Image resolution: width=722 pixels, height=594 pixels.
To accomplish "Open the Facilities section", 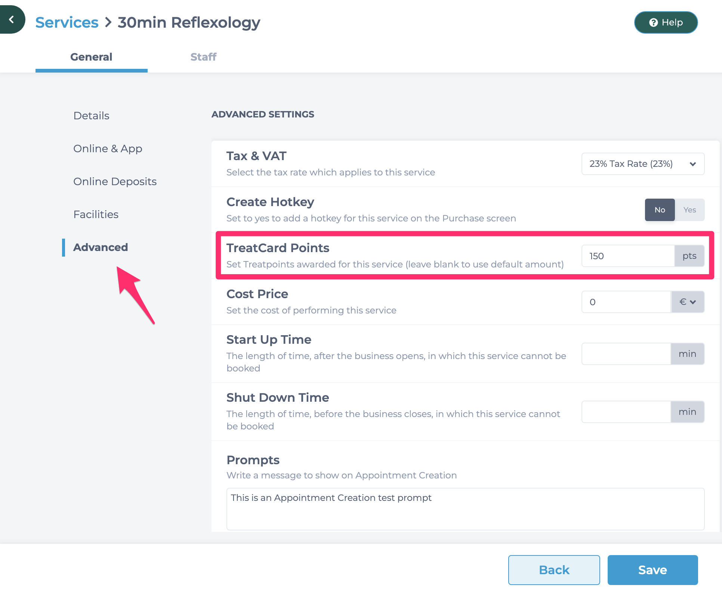I will pyautogui.click(x=96, y=214).
